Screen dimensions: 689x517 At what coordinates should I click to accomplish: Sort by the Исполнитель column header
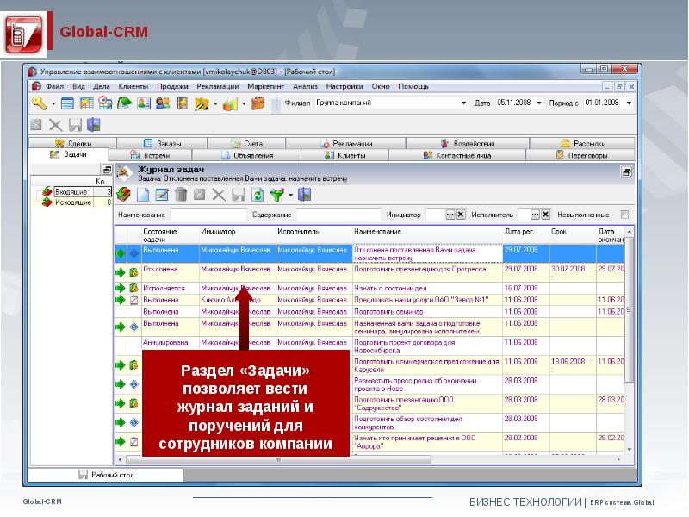298,232
